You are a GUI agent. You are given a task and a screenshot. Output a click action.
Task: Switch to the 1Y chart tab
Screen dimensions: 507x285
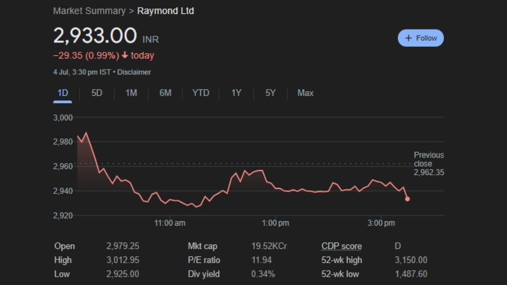tap(236, 93)
